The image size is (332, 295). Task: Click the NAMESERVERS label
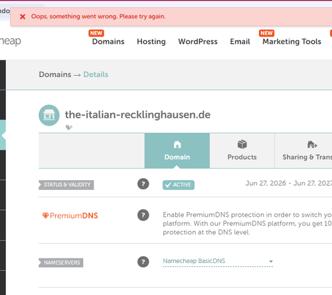tap(61, 262)
